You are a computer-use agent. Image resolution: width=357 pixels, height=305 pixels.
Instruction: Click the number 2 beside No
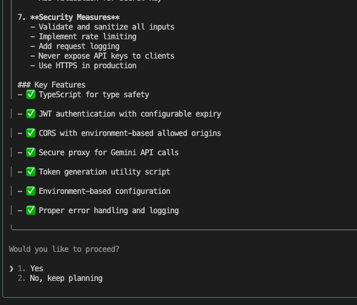tap(21, 278)
